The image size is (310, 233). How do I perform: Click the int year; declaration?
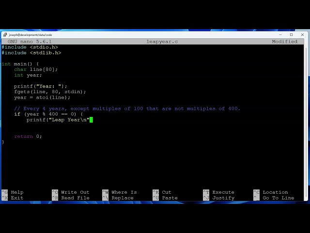pyautogui.click(x=28, y=75)
